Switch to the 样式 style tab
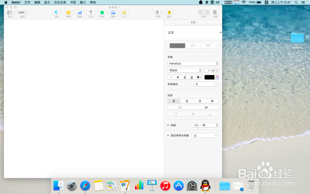 pyautogui.click(x=177, y=46)
